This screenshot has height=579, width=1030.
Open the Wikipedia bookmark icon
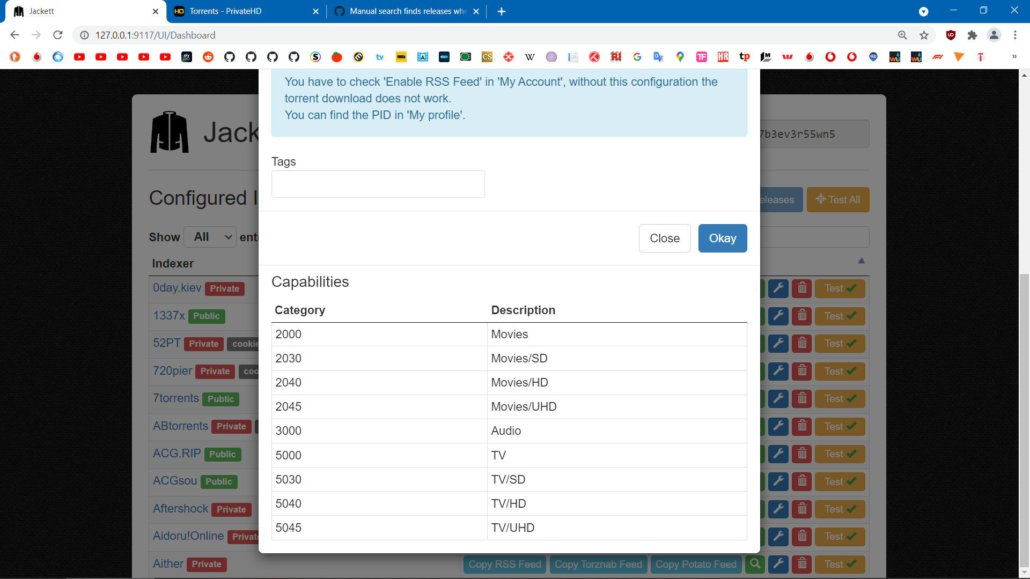tap(530, 57)
